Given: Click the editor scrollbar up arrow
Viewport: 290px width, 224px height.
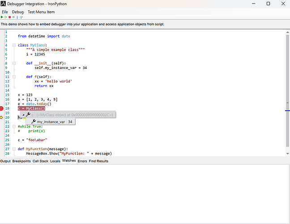Looking at the screenshot, I should point(288,32).
